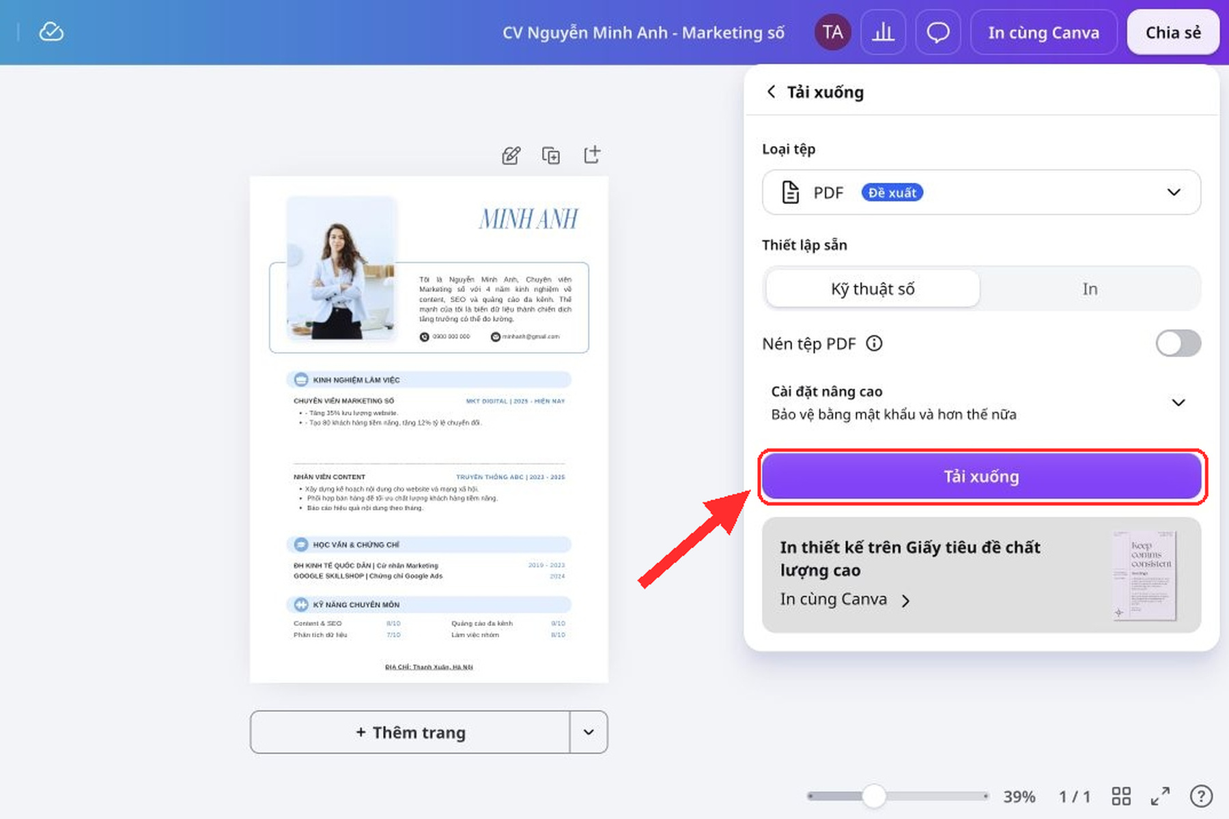The width and height of the screenshot is (1229, 819).
Task: Click the document title CV Nguyễn Minh Anh
Action: click(643, 32)
